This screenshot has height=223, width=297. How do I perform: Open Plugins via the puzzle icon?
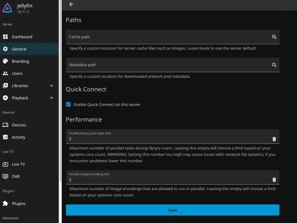tap(5, 204)
